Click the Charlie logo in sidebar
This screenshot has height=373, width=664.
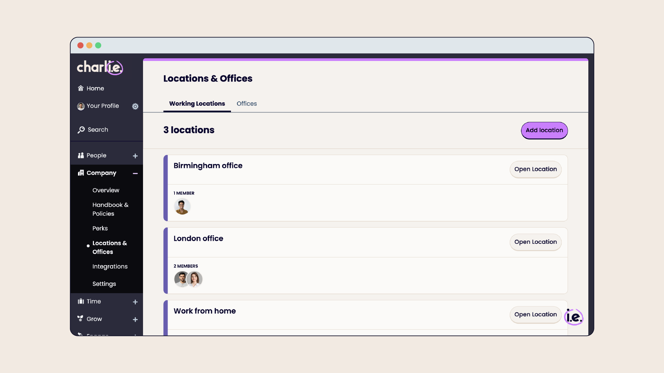(100, 68)
